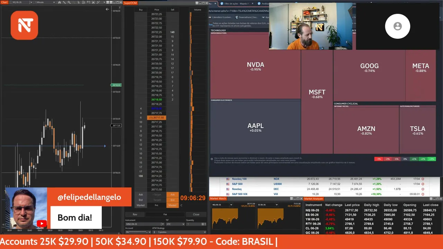443x249 pixels.
Task: Open the ATM Strategy dropdown 5 pontos
Action: [x=179, y=232]
